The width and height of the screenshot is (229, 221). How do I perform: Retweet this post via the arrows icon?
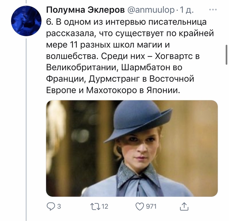(x=95, y=206)
